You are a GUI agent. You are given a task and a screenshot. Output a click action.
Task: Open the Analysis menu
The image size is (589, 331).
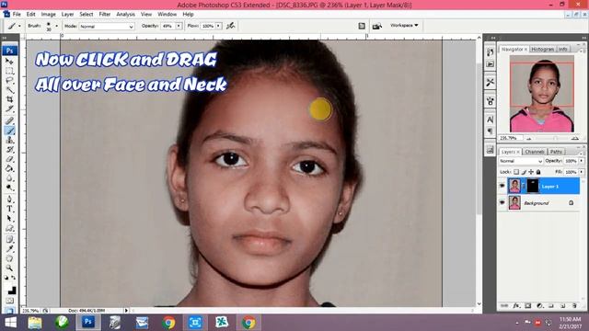pyautogui.click(x=125, y=15)
